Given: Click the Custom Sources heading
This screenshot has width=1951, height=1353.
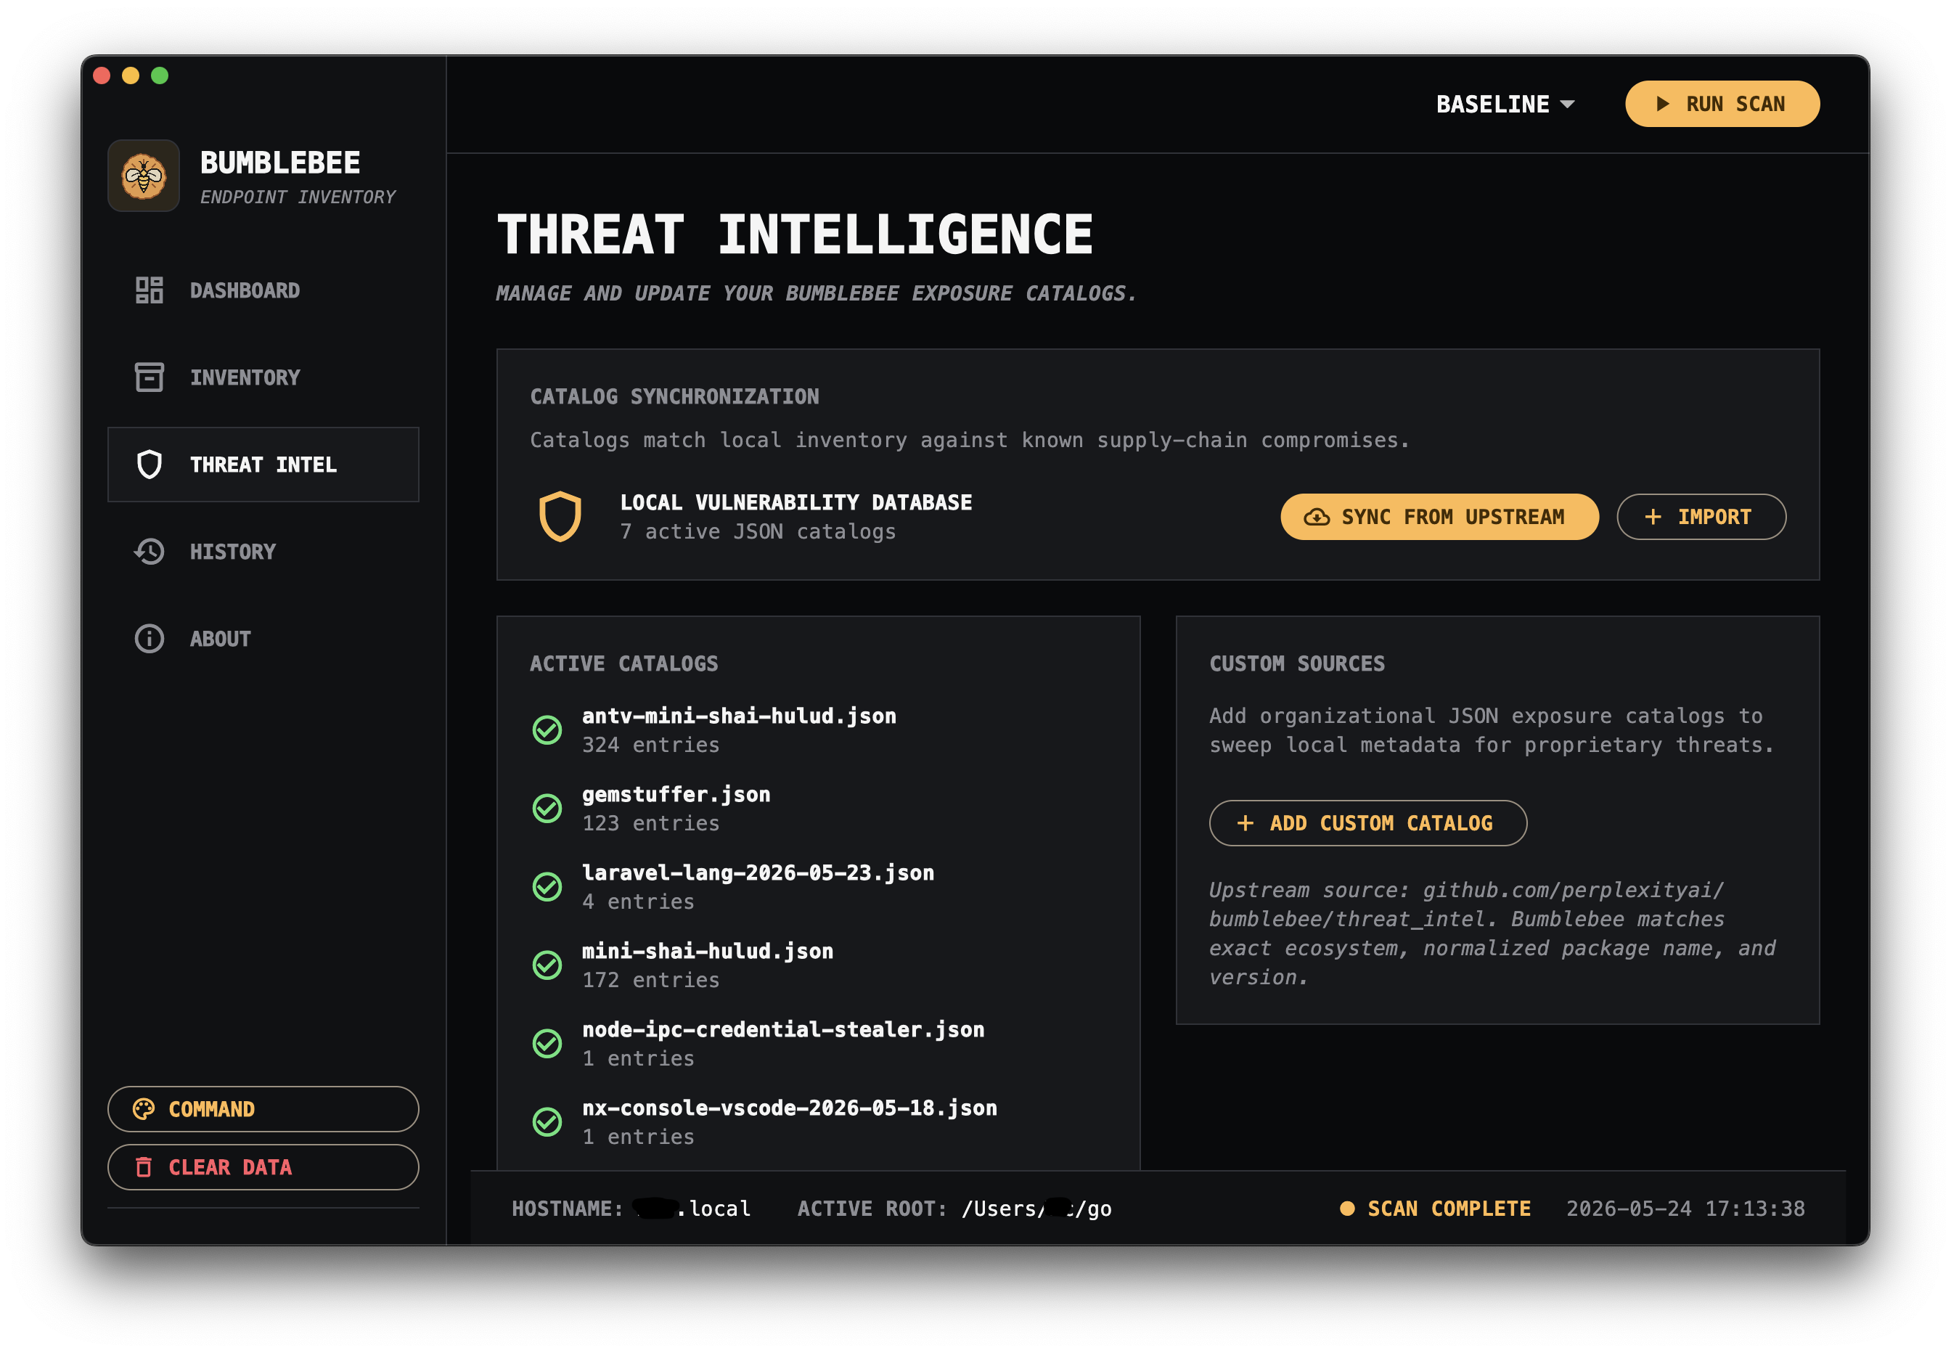Looking at the screenshot, I should click(1297, 663).
